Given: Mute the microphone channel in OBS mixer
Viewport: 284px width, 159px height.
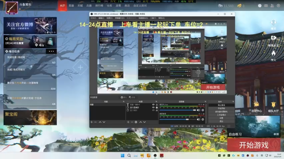Looking at the screenshot, I should coord(199,110).
